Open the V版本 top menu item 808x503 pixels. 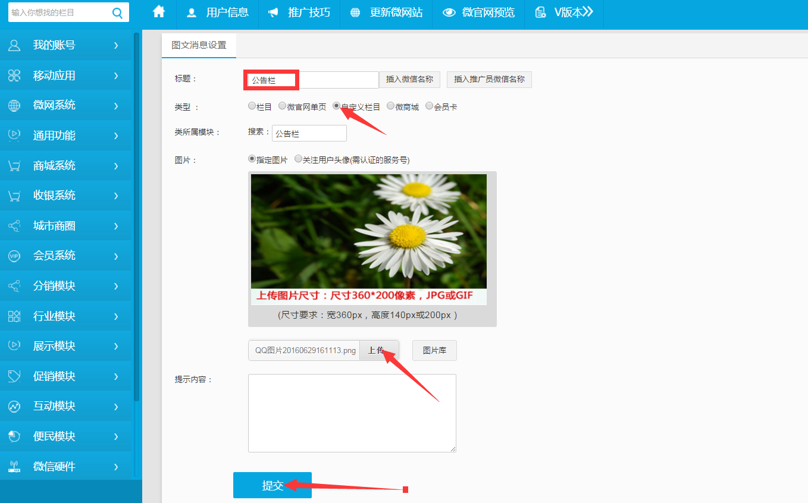click(564, 12)
